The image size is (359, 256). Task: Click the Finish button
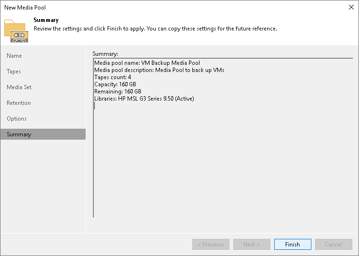(293, 244)
